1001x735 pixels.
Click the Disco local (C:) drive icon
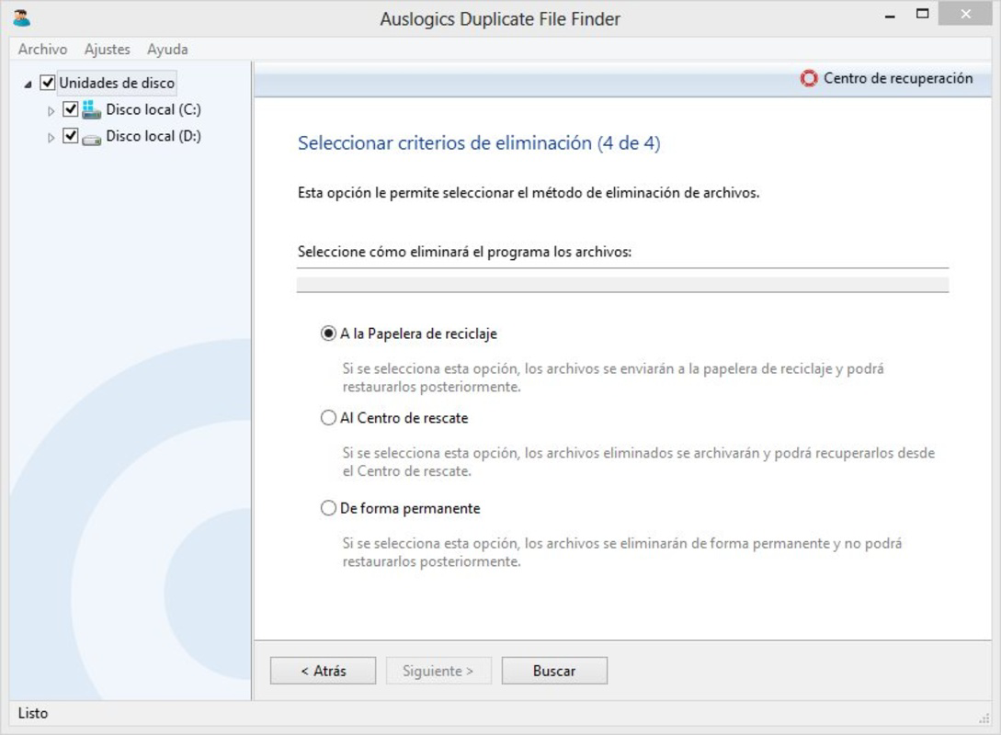pyautogui.click(x=91, y=109)
